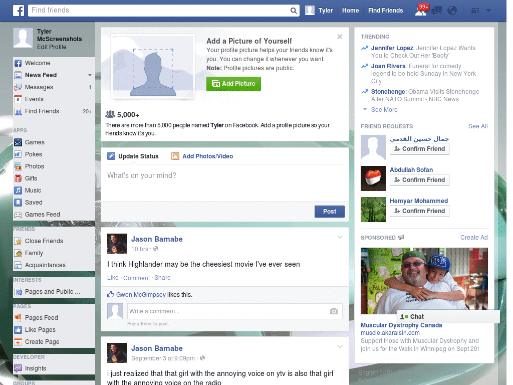Click the Gifts app icon
The width and height of the screenshot is (513, 385).
18,178
